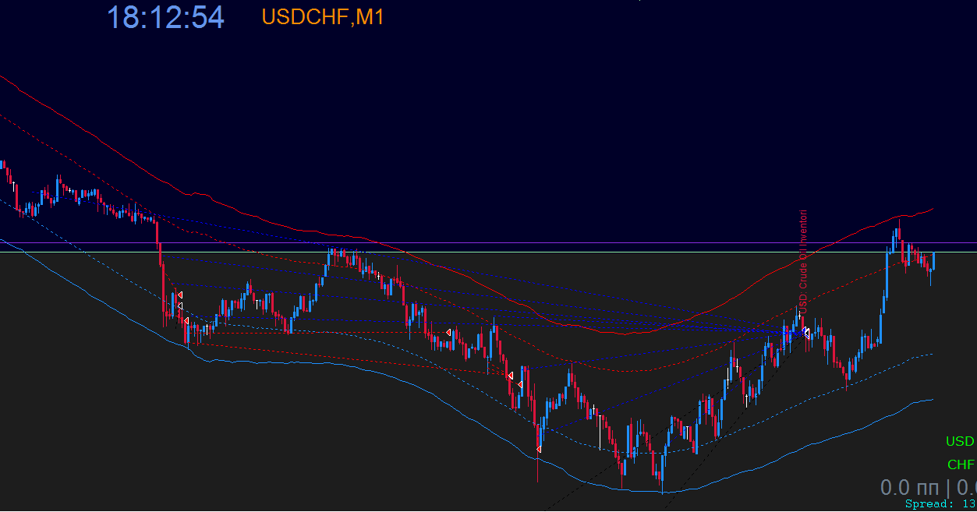Click the green CHF currency label
Screen dimensions: 977x512
point(961,464)
